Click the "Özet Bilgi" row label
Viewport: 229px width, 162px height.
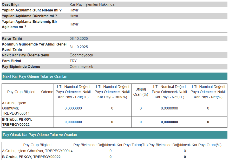tap(10, 4)
